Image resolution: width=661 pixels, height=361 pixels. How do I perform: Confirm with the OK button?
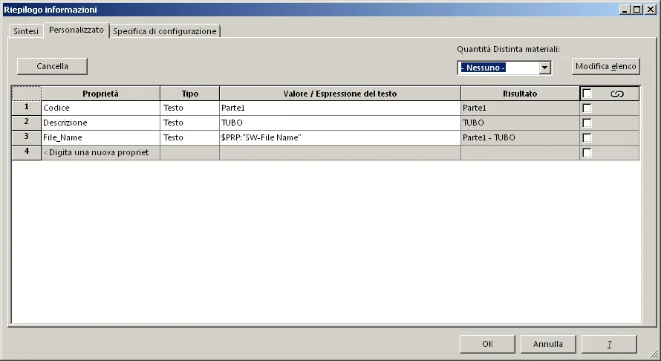pyautogui.click(x=487, y=344)
